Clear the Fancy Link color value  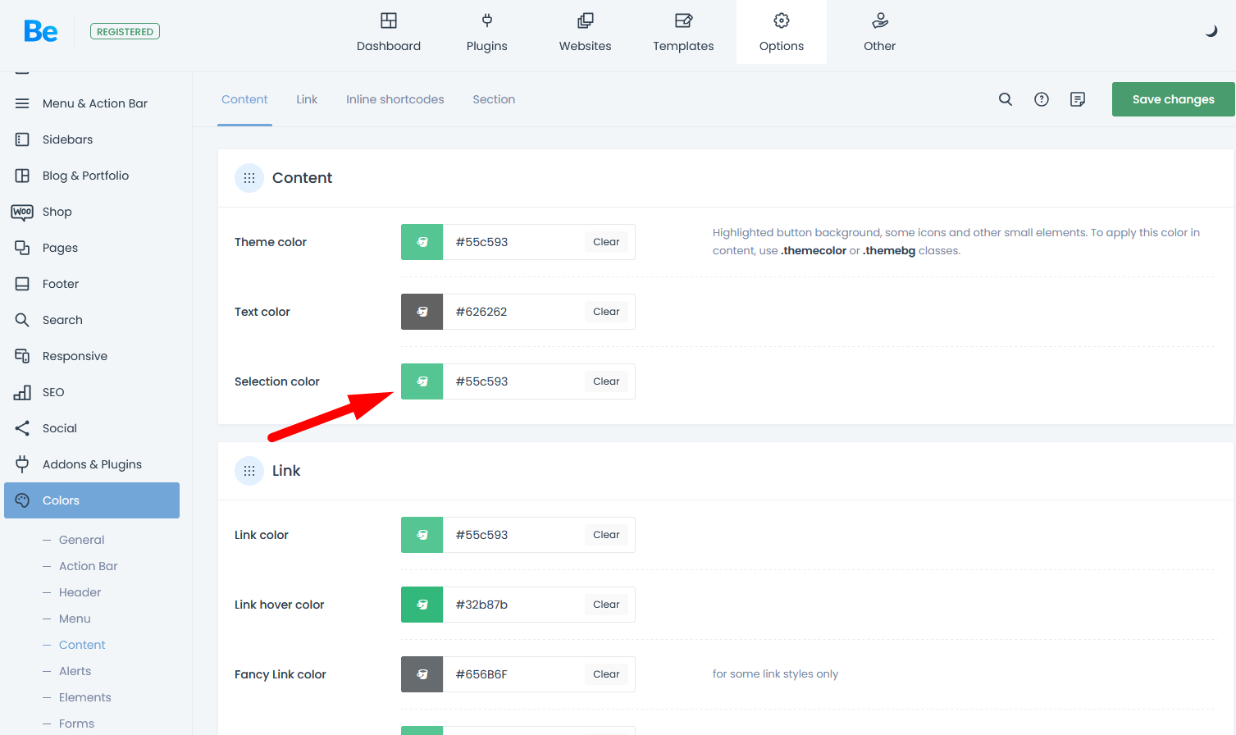[606, 674]
